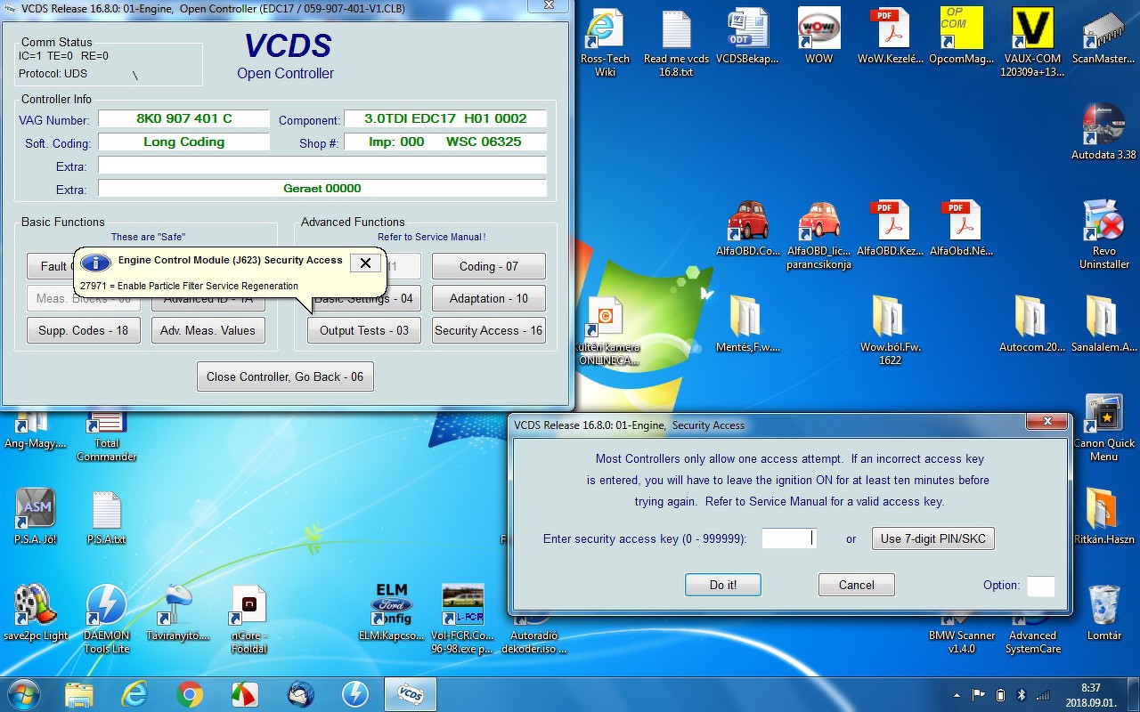Launch the DAEMON Tools Lite desktop shortcut
Screen dimensions: 1140x712
tap(106, 619)
